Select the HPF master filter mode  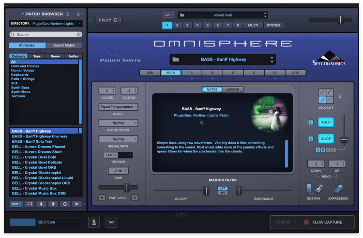223,193
